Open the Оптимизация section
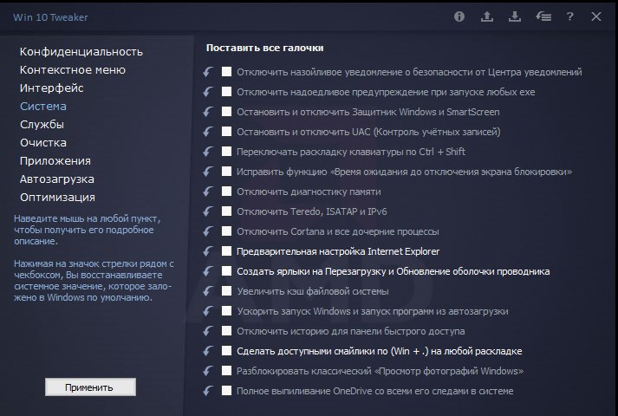Viewport: 618px width, 416px height. (x=57, y=197)
